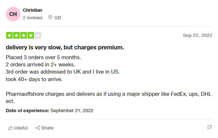Click the grey fifth rating star
This screenshot has height=138, width=218.
tap(38, 35)
